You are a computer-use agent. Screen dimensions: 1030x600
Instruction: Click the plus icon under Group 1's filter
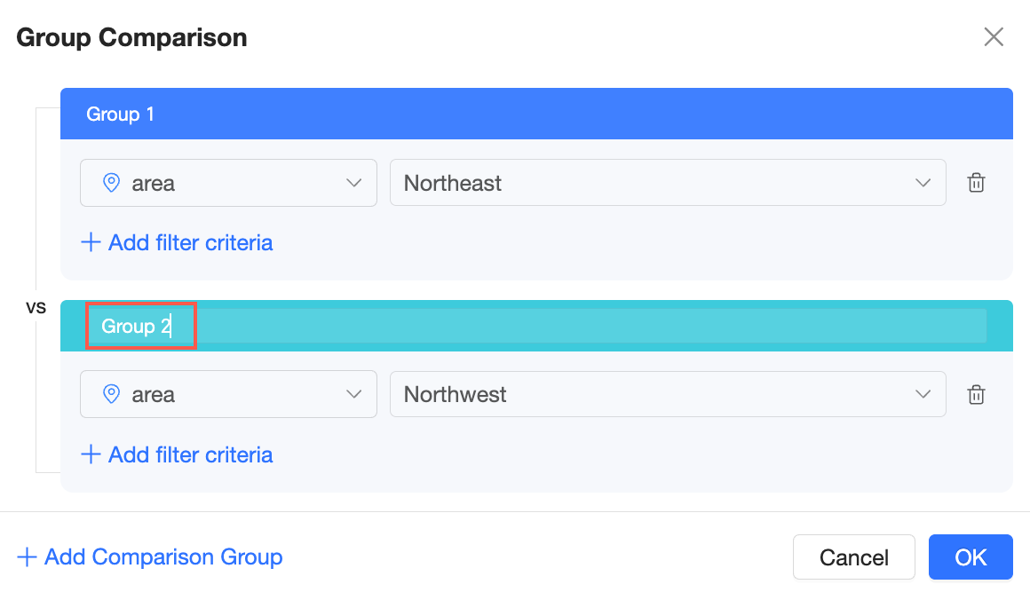91,242
